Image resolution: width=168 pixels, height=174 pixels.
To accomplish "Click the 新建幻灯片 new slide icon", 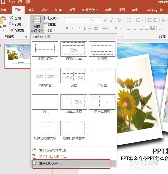I will coord(37,20).
